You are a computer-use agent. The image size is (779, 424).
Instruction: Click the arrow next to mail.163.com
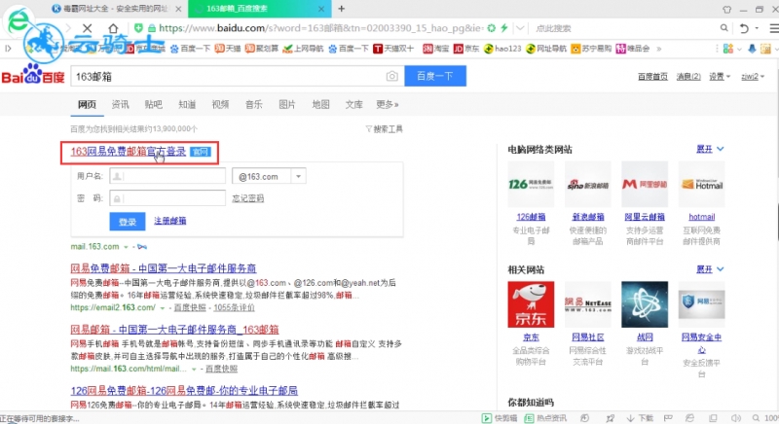127,247
